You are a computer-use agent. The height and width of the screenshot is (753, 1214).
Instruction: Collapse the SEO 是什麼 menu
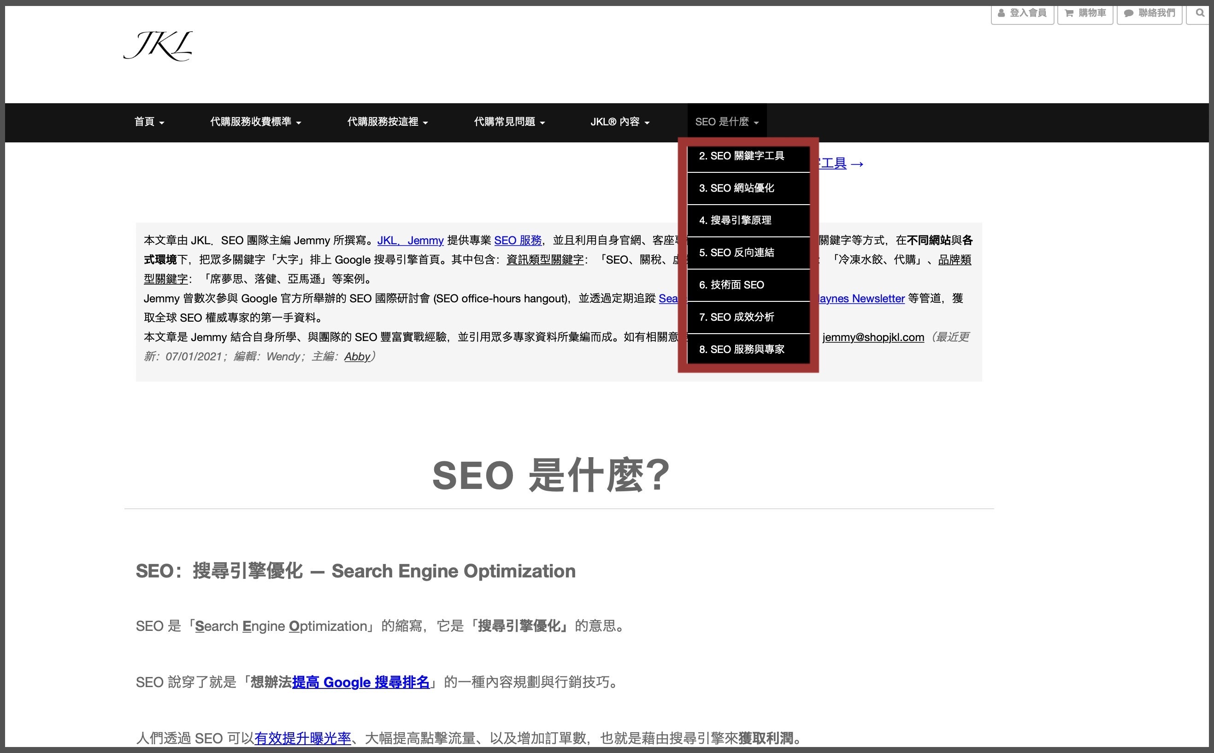coord(726,122)
